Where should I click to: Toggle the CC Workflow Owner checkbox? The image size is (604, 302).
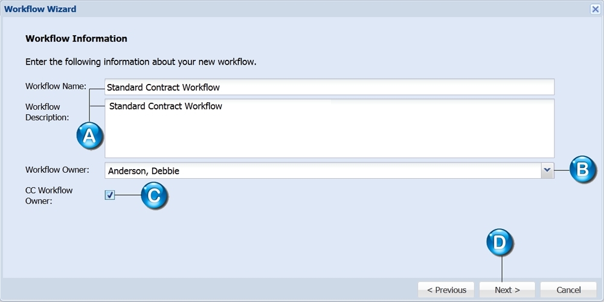(110, 195)
